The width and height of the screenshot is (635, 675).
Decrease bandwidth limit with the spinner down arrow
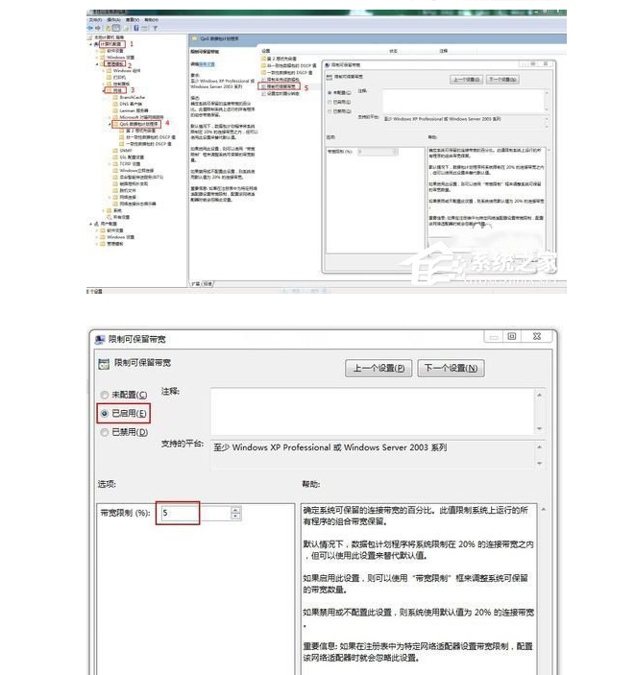[x=235, y=516]
